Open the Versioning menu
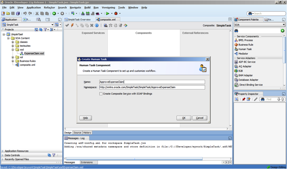287x169 pixels. click(108, 8)
